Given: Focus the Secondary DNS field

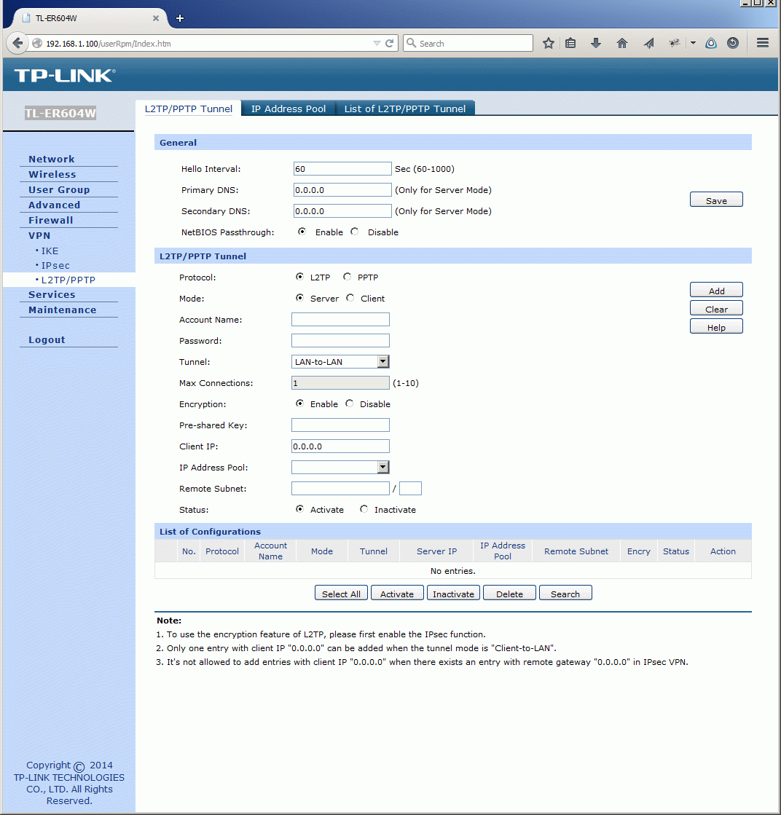Looking at the screenshot, I should pyautogui.click(x=342, y=210).
